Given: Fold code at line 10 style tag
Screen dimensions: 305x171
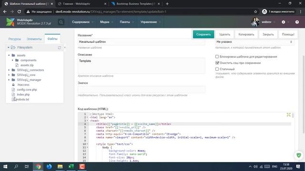Looking at the screenshot, I should [87, 144].
